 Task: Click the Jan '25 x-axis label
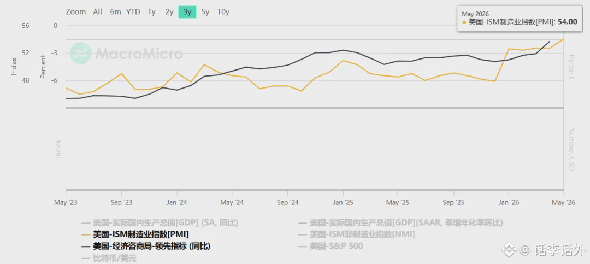(x=343, y=203)
